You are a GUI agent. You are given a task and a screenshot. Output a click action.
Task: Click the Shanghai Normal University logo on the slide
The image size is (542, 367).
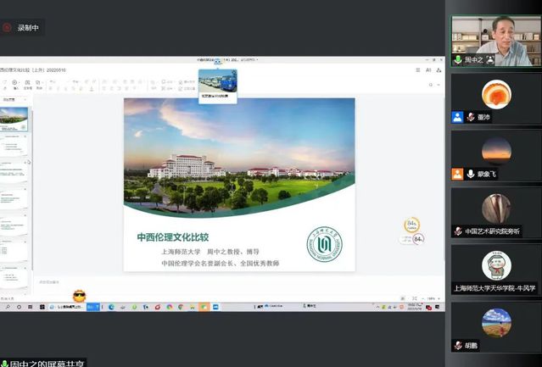(x=324, y=245)
